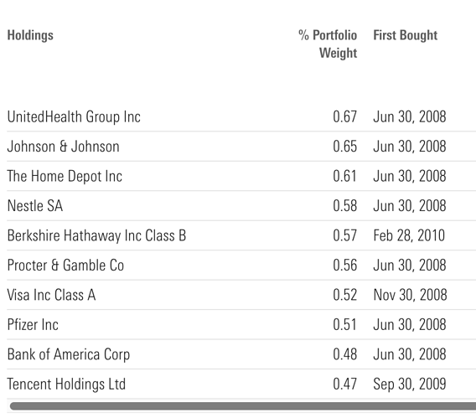Open Berkshire Hathaway Inc Class B

(x=96, y=235)
